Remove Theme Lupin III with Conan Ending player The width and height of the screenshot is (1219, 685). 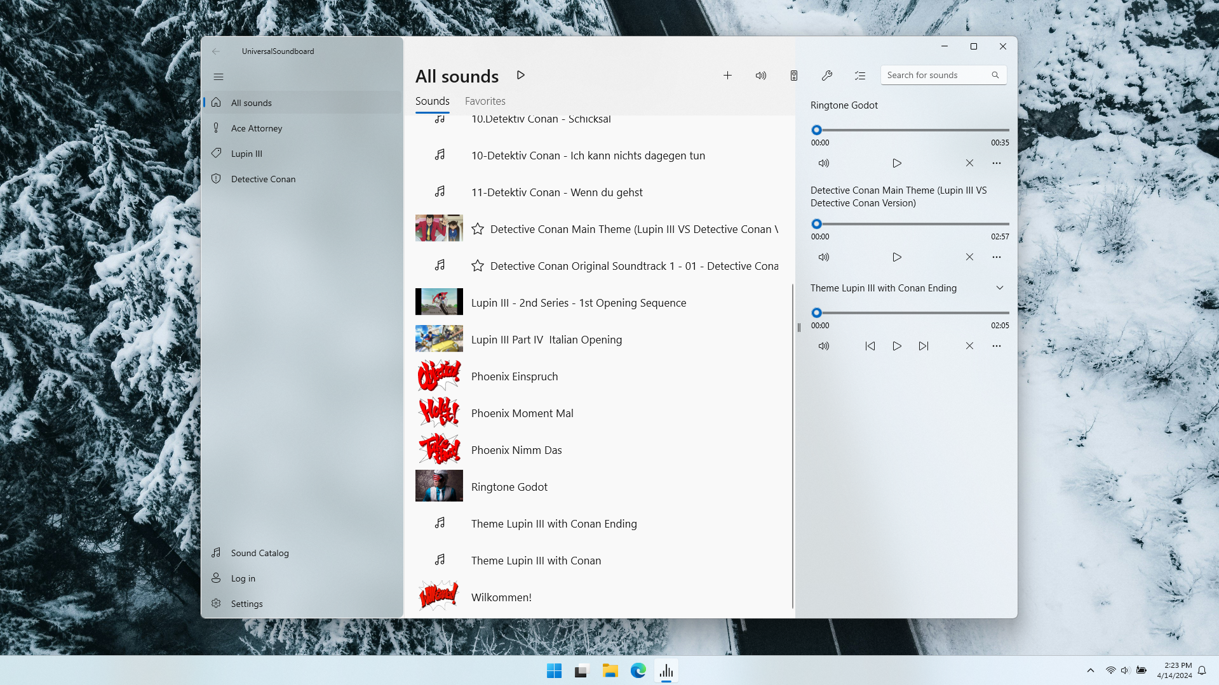tap(970, 346)
